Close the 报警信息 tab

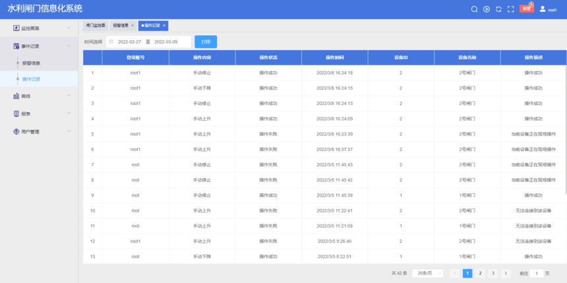tap(133, 26)
